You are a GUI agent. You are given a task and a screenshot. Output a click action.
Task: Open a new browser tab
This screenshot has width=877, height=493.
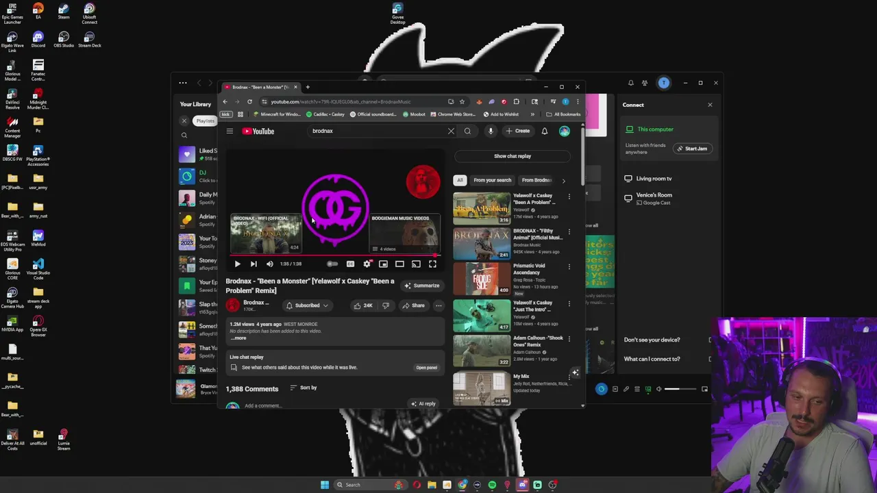[308, 87]
